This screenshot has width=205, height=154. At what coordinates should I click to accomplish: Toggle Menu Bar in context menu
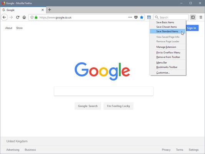click(168, 62)
